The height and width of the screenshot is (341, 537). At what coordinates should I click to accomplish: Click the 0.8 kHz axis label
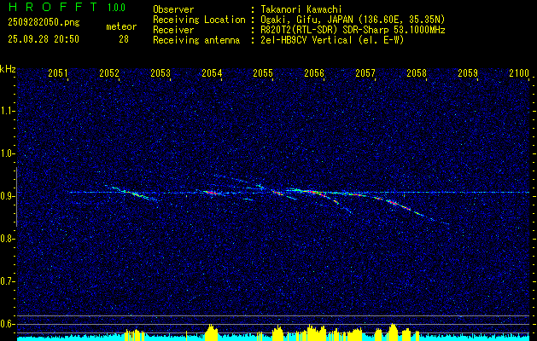[7, 239]
